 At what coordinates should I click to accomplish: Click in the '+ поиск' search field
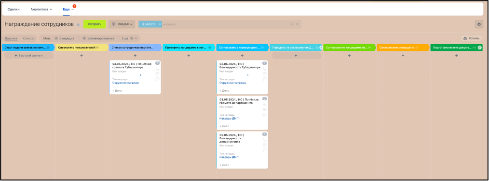point(226,24)
